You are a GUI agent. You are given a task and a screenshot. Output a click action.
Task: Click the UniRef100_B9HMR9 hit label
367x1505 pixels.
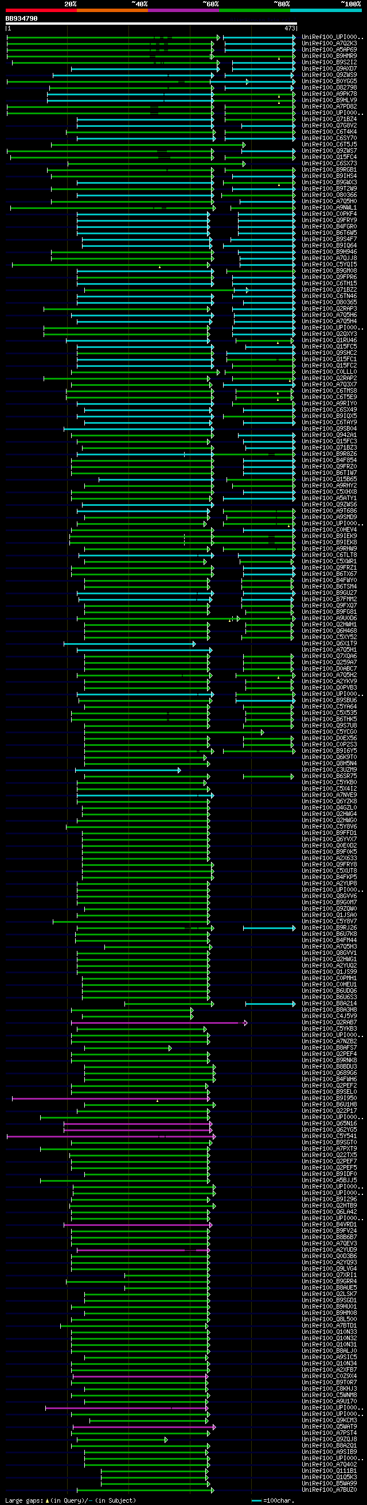coord(329,56)
